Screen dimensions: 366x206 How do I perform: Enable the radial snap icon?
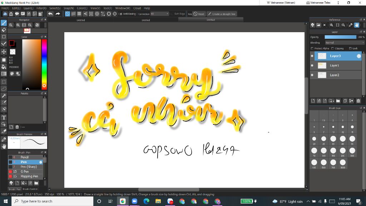coord(91,14)
